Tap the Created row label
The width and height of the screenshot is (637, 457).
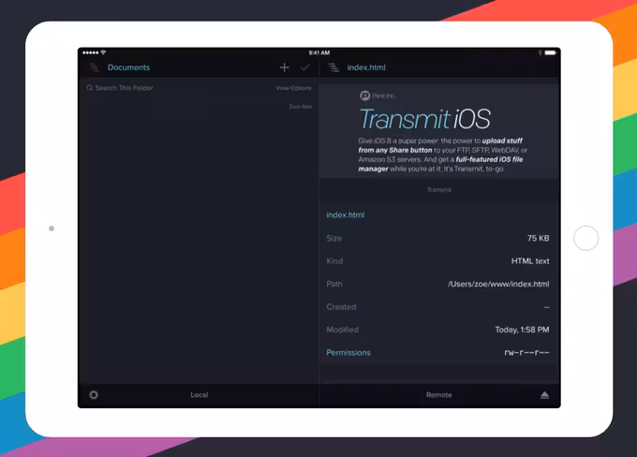(x=341, y=307)
